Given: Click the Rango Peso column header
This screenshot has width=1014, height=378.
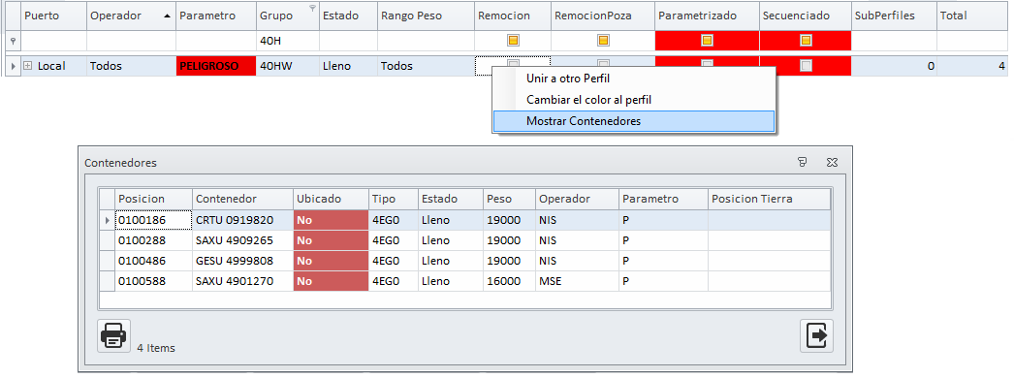Looking at the screenshot, I should coord(426,16).
